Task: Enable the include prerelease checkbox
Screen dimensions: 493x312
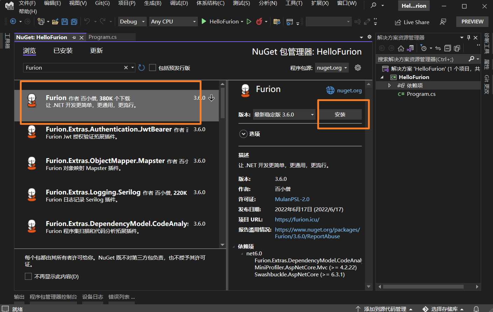Action: pos(153,68)
